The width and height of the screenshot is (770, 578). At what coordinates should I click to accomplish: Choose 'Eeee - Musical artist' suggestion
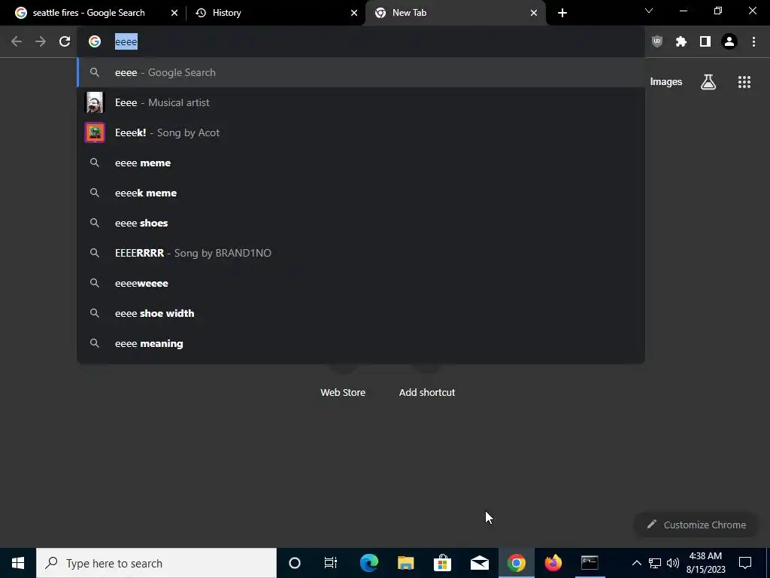361,102
